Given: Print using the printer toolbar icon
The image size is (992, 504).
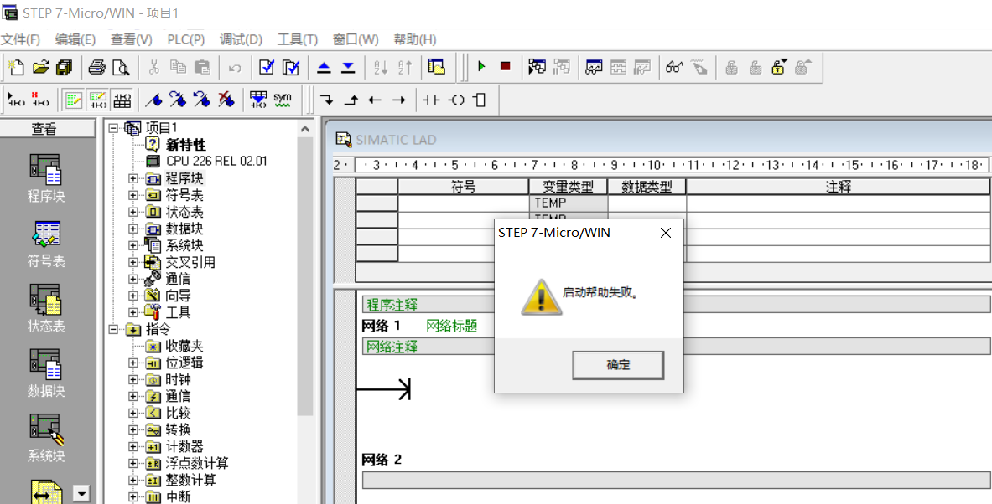Looking at the screenshot, I should (96, 67).
